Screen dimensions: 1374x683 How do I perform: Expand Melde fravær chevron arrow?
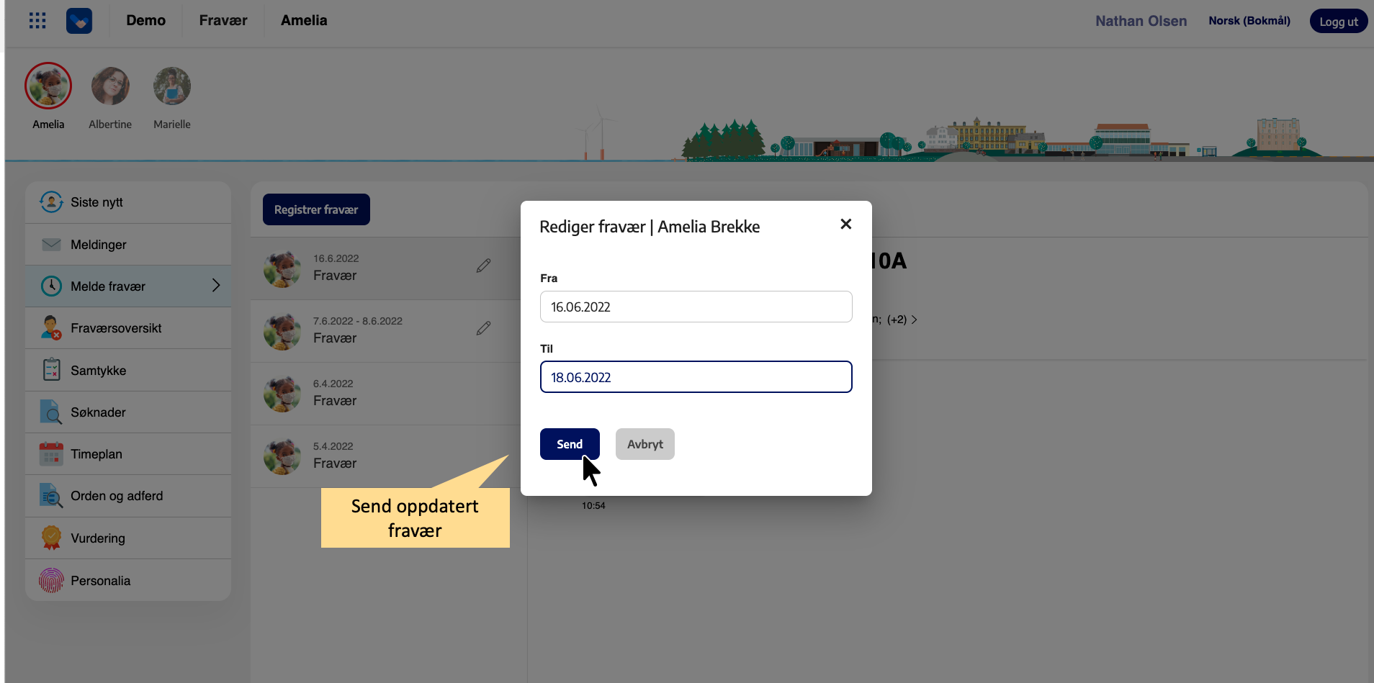pos(215,286)
